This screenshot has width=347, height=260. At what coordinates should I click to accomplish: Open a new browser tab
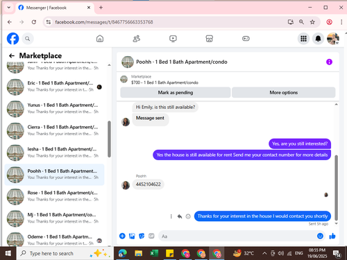[101, 8]
